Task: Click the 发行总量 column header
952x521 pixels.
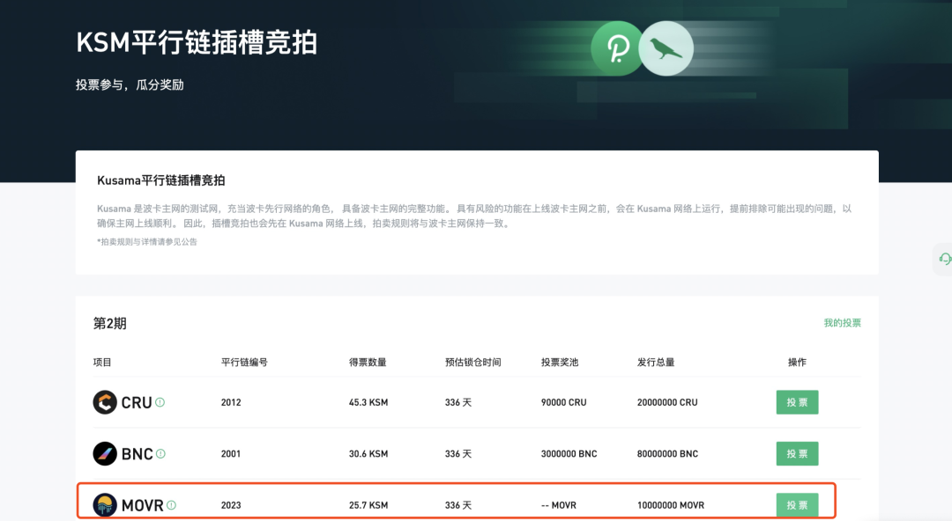Action: [656, 362]
